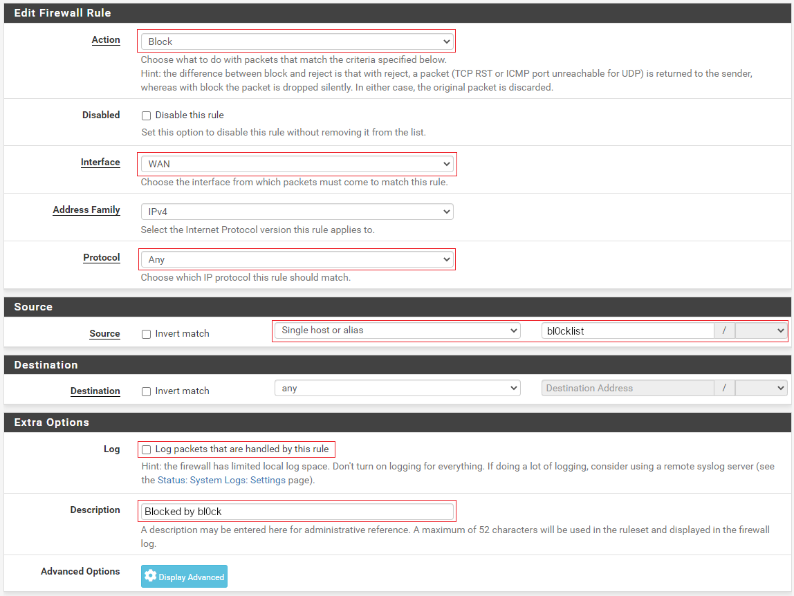Open the Destination subnet mask dropdown
Screen dimensions: 794x596
(x=761, y=389)
